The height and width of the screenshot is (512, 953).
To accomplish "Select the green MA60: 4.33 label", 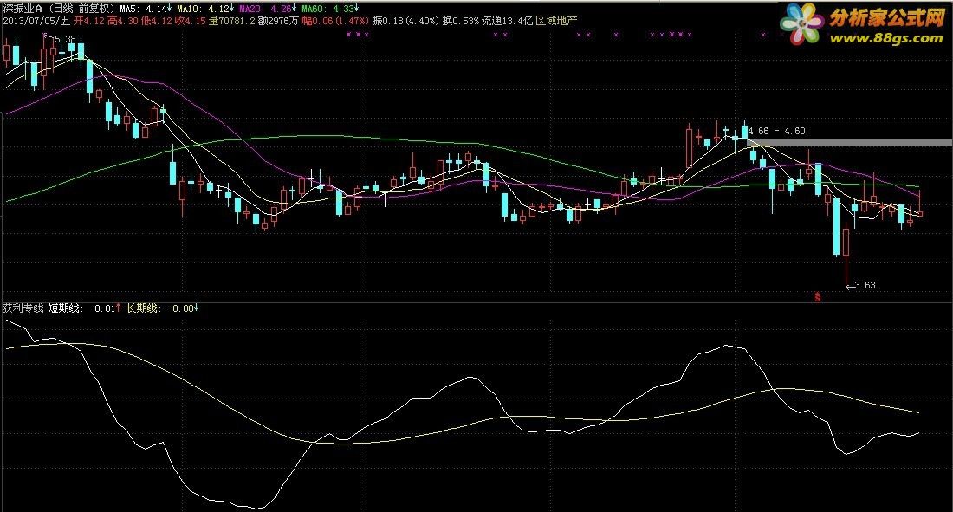I will pyautogui.click(x=330, y=9).
